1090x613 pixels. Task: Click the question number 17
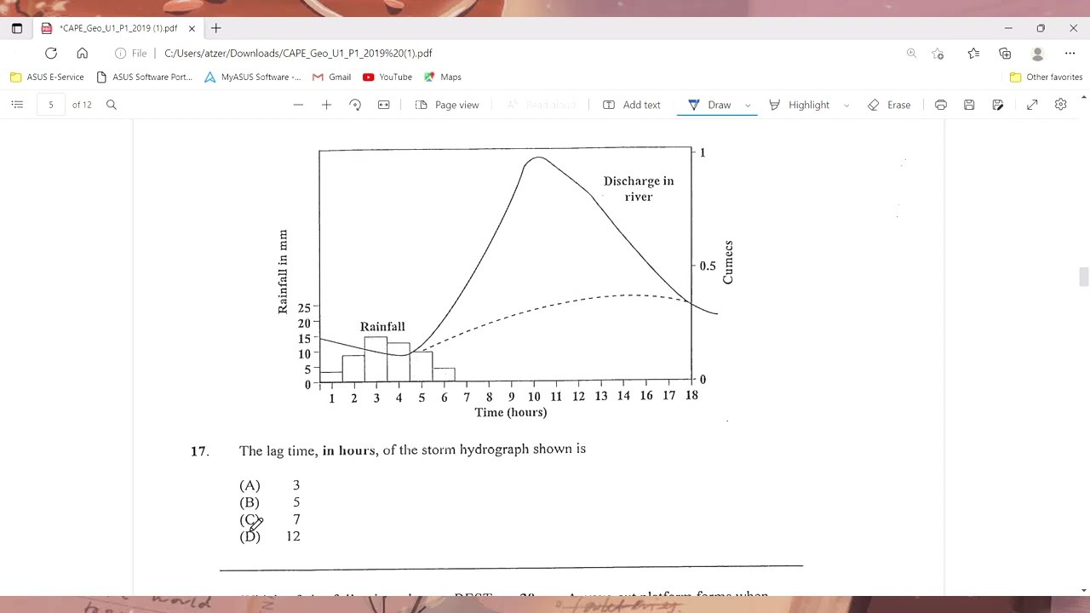coord(199,451)
